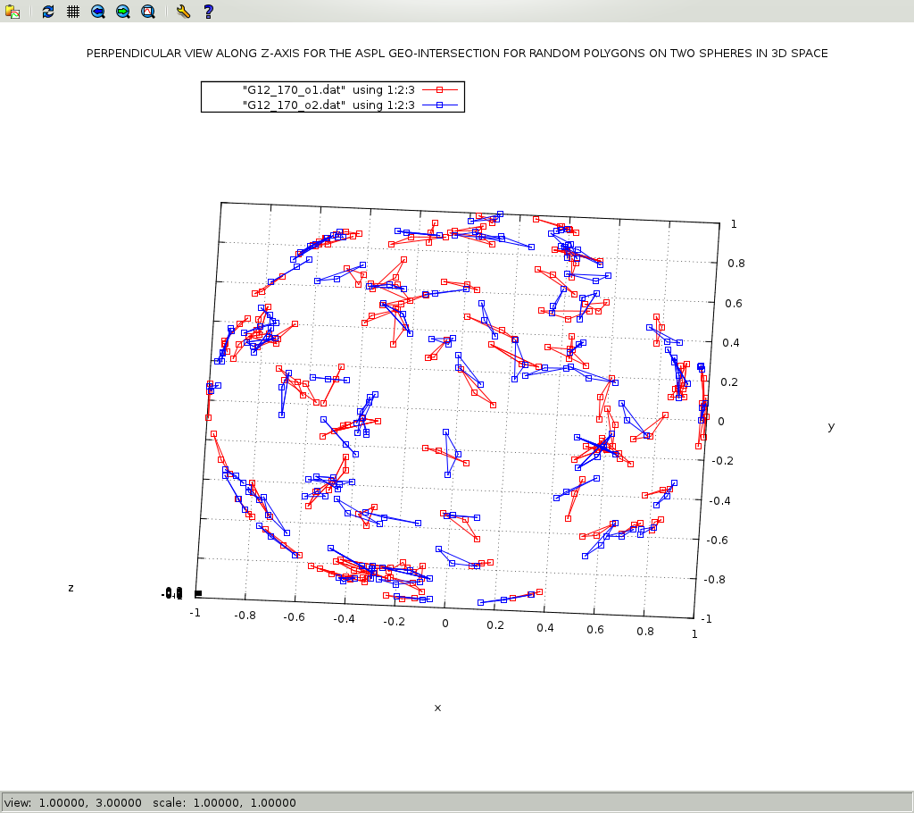
Task: Click the 0 tick label on x-axis
Action: click(445, 623)
